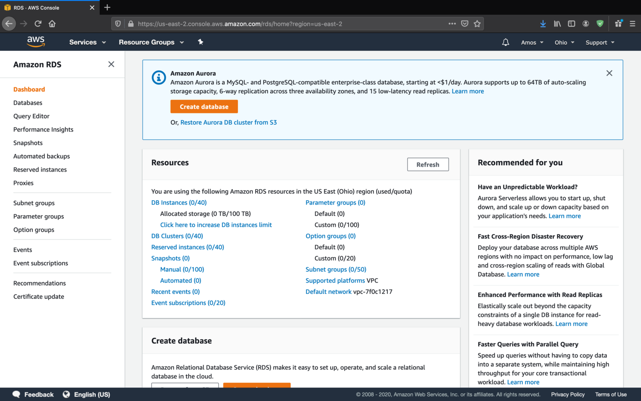
Task: Click the pin shortcuts icon in AWS navbar
Action: coord(201,42)
